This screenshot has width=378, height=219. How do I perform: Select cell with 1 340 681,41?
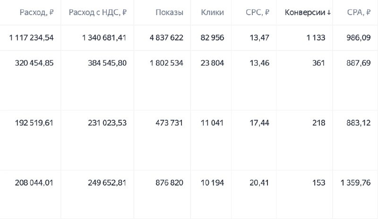tap(104, 38)
